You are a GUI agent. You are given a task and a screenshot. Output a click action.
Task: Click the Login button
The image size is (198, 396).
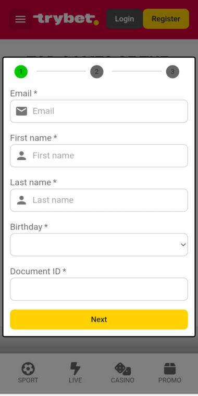[x=125, y=19]
